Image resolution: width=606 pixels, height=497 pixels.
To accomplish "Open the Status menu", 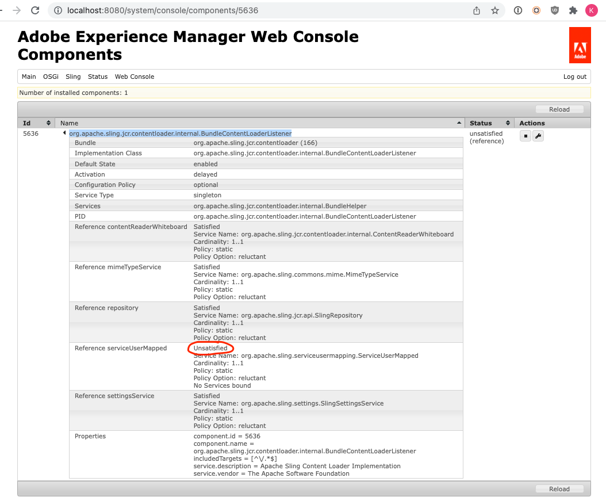I will [x=98, y=77].
